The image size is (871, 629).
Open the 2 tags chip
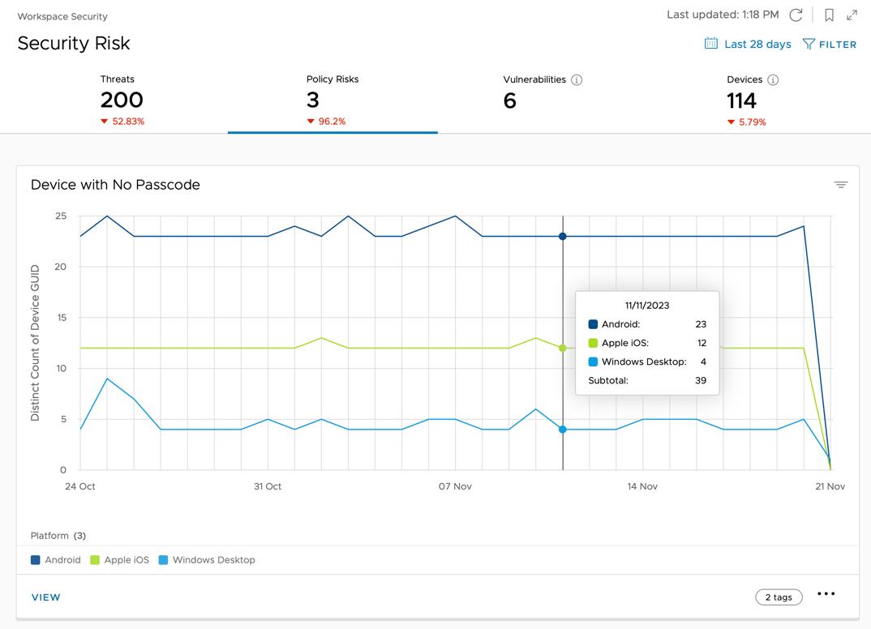tap(779, 597)
